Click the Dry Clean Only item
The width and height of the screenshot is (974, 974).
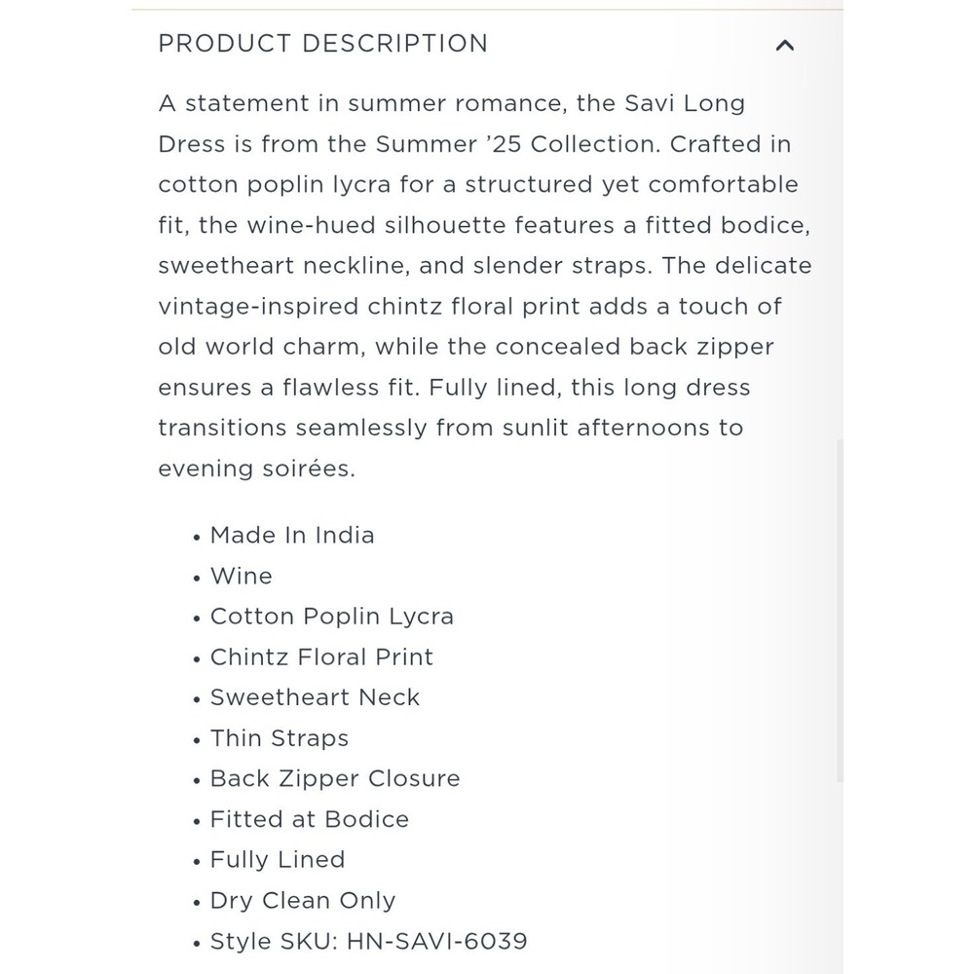303,901
